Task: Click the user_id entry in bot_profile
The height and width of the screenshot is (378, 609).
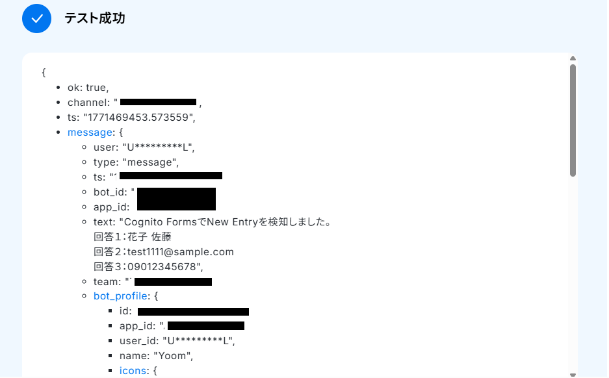Action: point(177,341)
